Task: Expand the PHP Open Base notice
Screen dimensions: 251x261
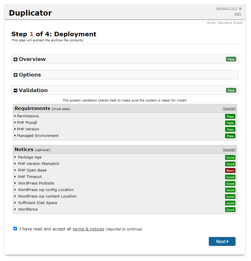Action: pos(30,170)
